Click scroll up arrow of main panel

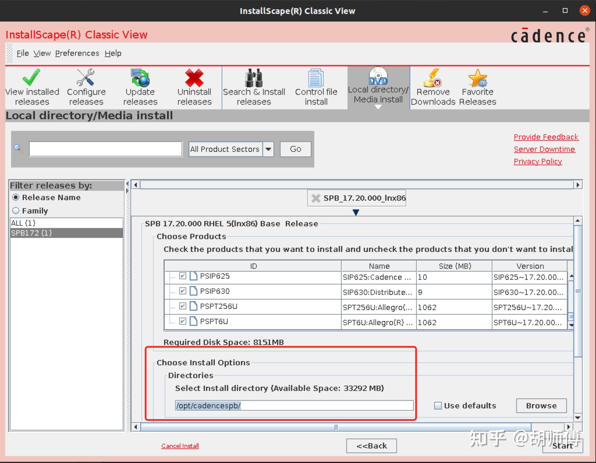(x=578, y=221)
